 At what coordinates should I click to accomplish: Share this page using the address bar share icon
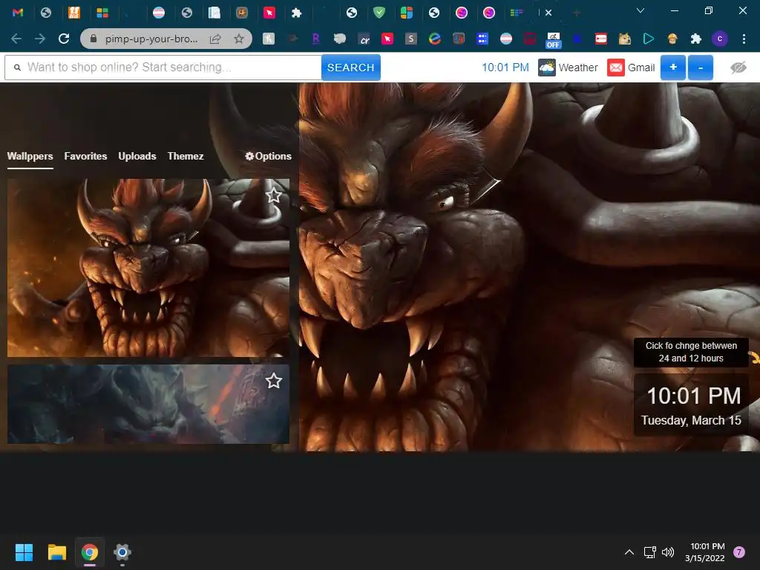(x=215, y=39)
